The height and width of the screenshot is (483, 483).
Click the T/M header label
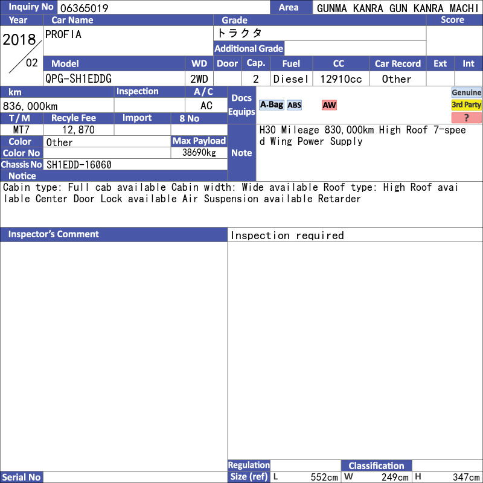22,118
